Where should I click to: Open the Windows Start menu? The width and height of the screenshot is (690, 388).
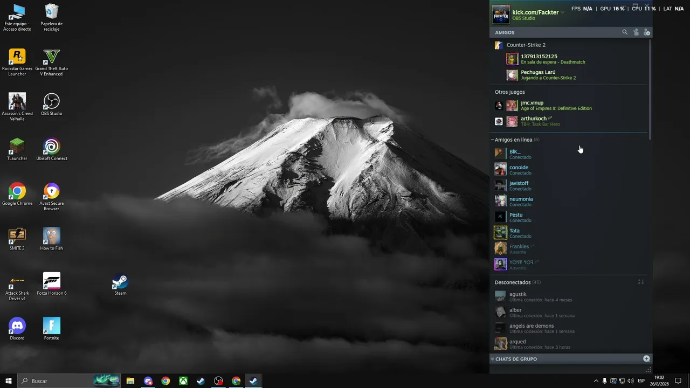click(9, 381)
